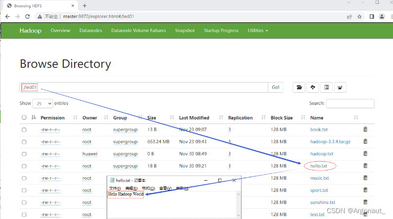Check the box for book.txt row

click(x=24, y=130)
